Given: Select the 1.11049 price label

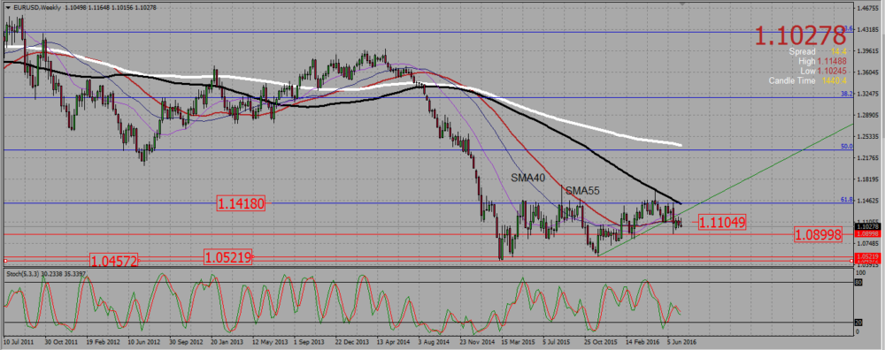Looking at the screenshot, I should tap(722, 223).
